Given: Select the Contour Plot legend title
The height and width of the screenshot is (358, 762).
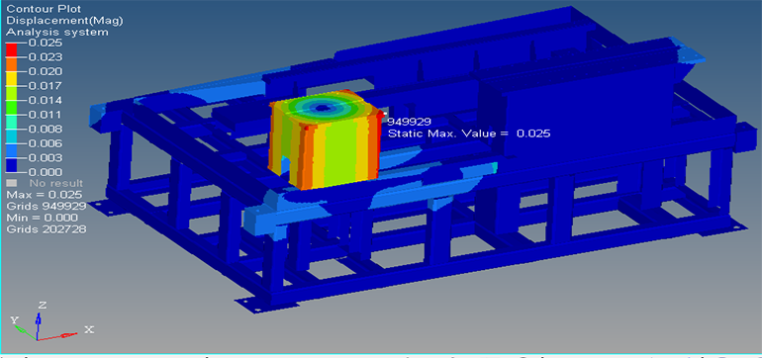Looking at the screenshot, I should pyautogui.click(x=44, y=9).
